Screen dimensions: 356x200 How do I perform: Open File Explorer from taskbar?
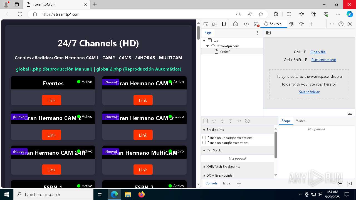pos(128,194)
